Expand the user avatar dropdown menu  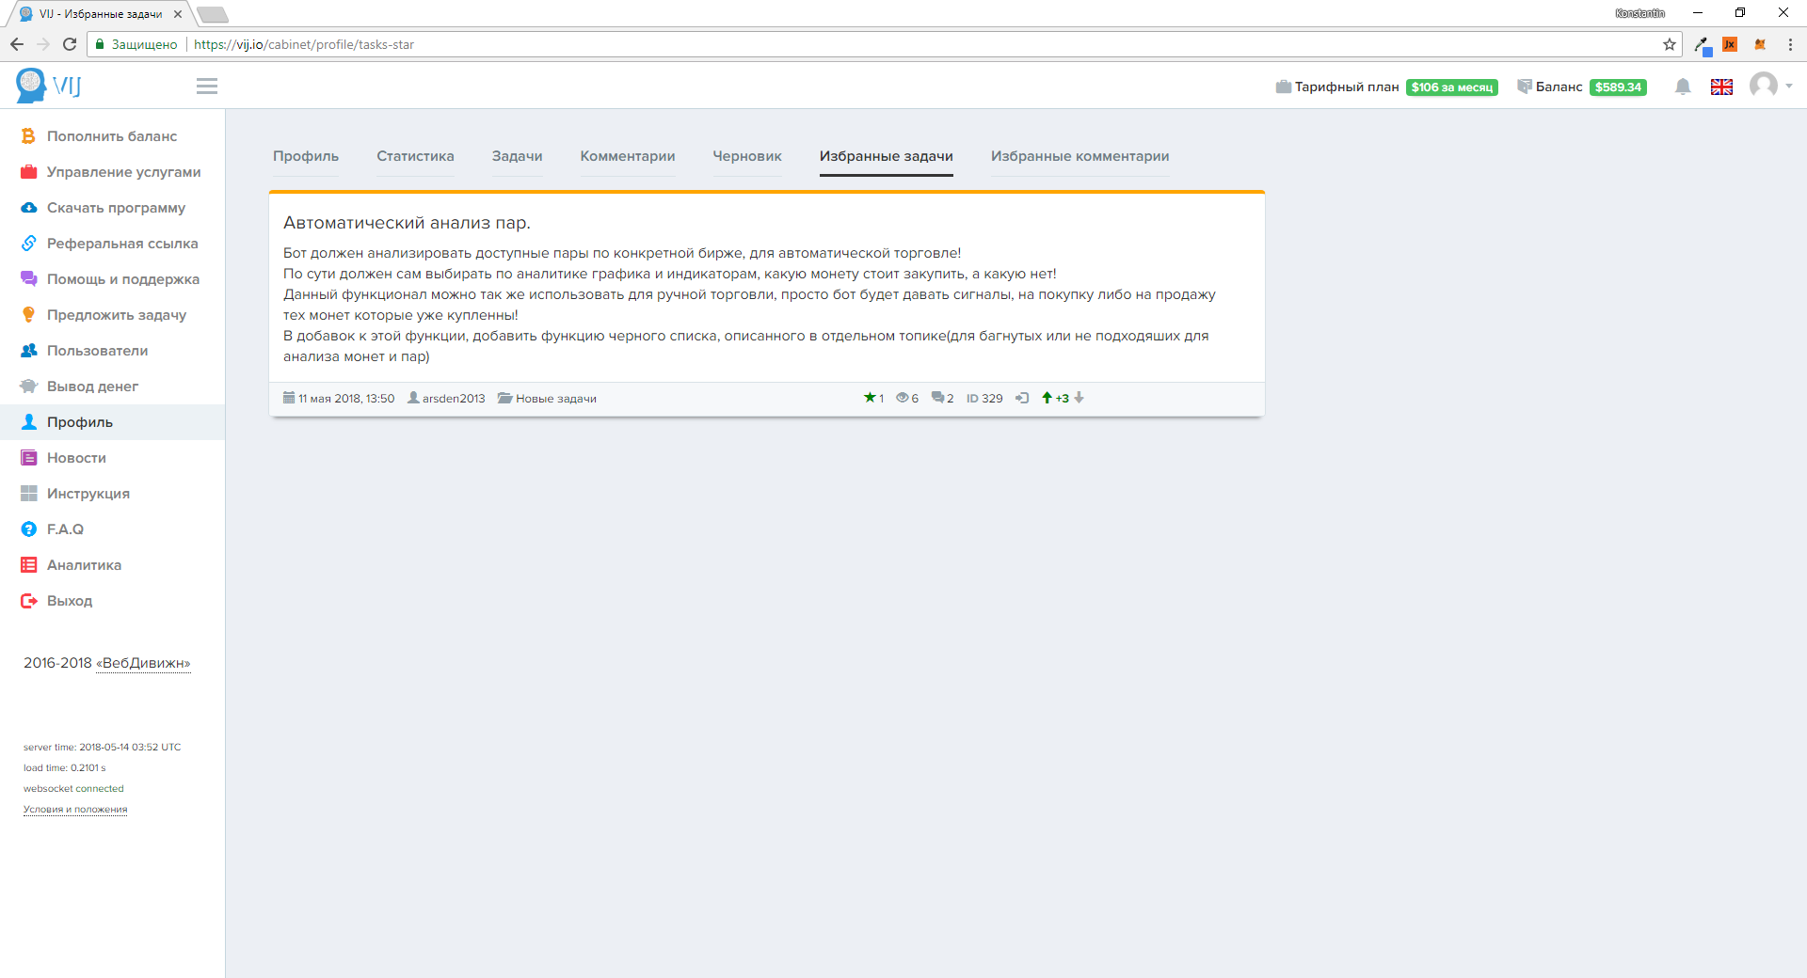click(1770, 86)
